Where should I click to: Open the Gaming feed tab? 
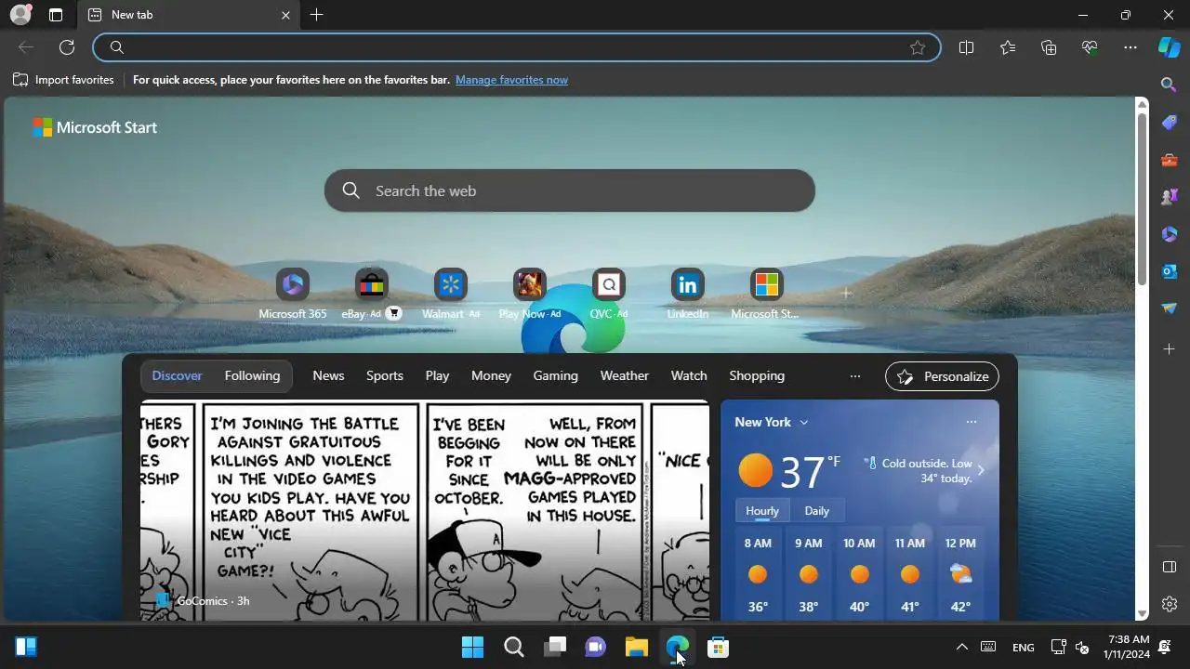(555, 375)
